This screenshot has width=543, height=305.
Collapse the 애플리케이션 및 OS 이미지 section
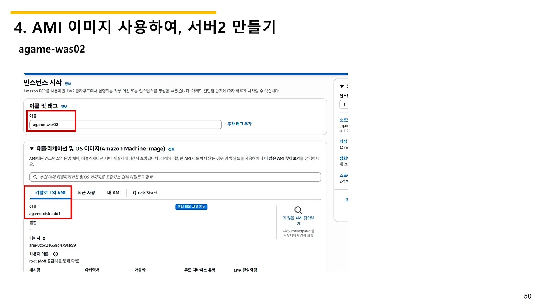point(32,149)
